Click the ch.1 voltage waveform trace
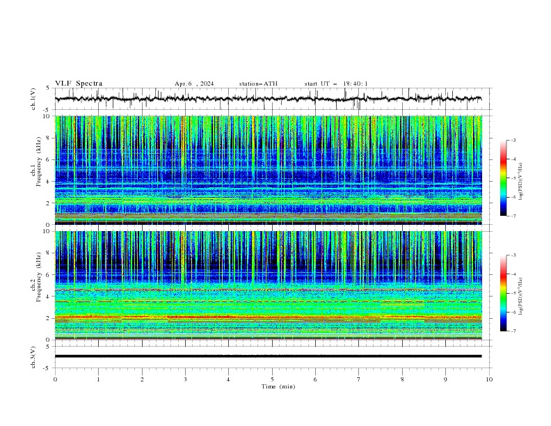 [x=268, y=99]
